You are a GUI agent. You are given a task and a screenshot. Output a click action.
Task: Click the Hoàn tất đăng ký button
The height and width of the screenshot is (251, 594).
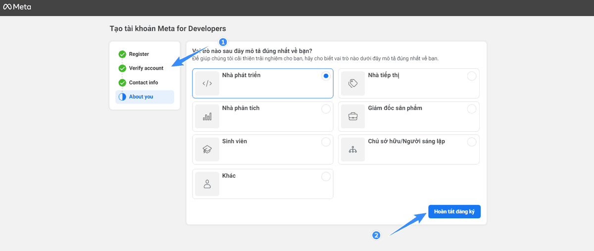point(454,211)
